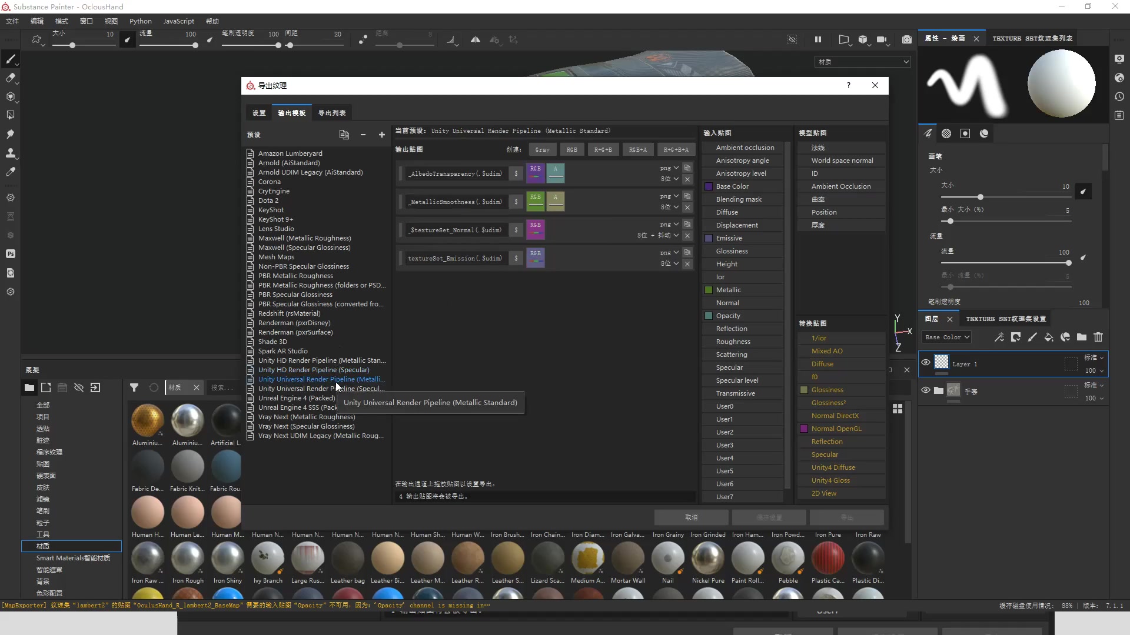Delete layer using trash icon
The width and height of the screenshot is (1130, 635).
tap(1098, 337)
